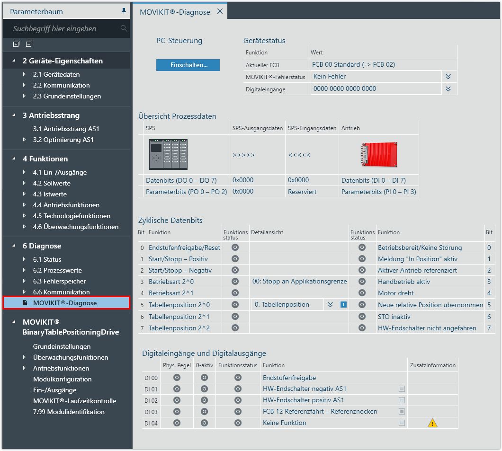Click the red drive image under Antrieb
This screenshot has width=502, height=451.
click(x=378, y=154)
